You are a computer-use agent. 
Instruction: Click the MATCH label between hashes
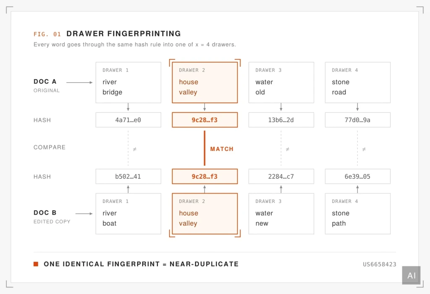(x=222, y=149)
